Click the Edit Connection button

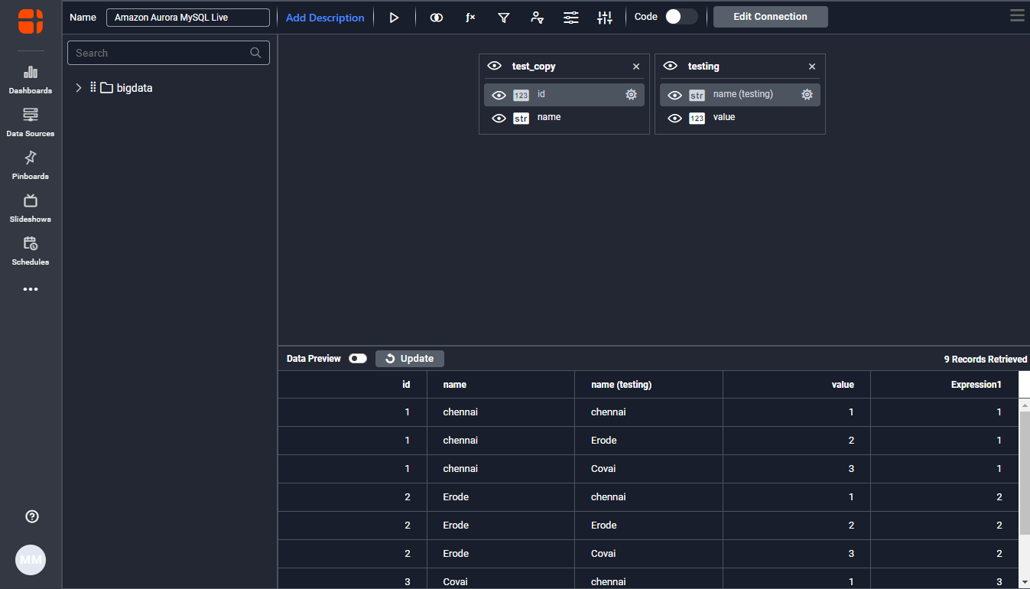click(x=770, y=17)
